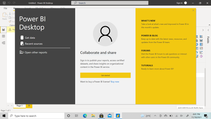Click Sign in at top right
Screen dimensions: 211x119
[x=179, y=3]
